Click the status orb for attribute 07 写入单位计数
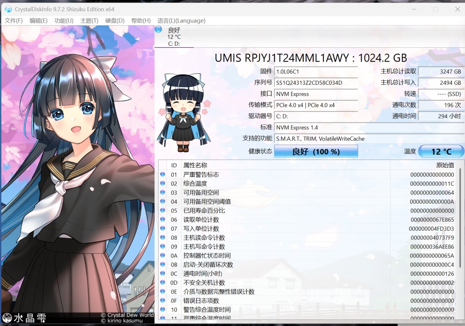This screenshot has width=465, height=326. pyautogui.click(x=162, y=229)
